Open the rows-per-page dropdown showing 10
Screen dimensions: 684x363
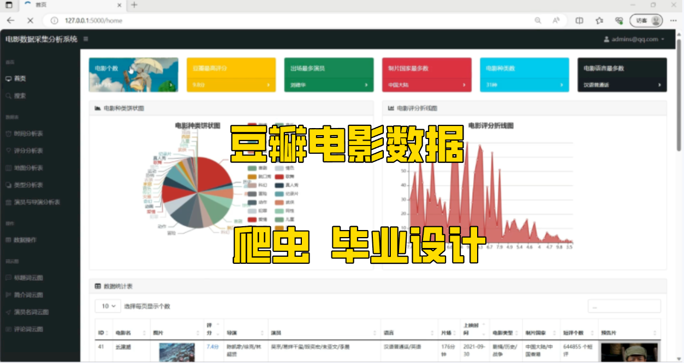click(x=108, y=306)
